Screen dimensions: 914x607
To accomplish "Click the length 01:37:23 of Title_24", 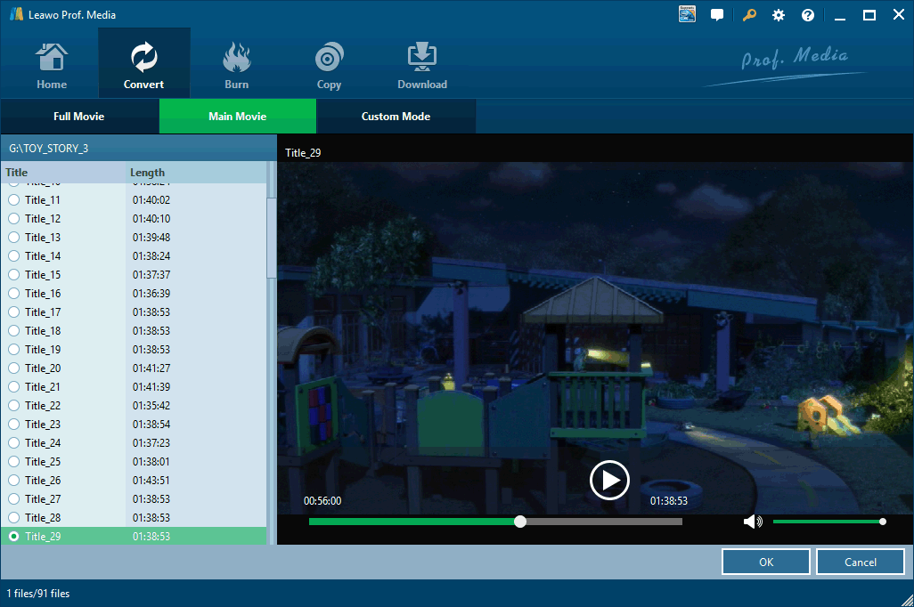I will [151, 442].
